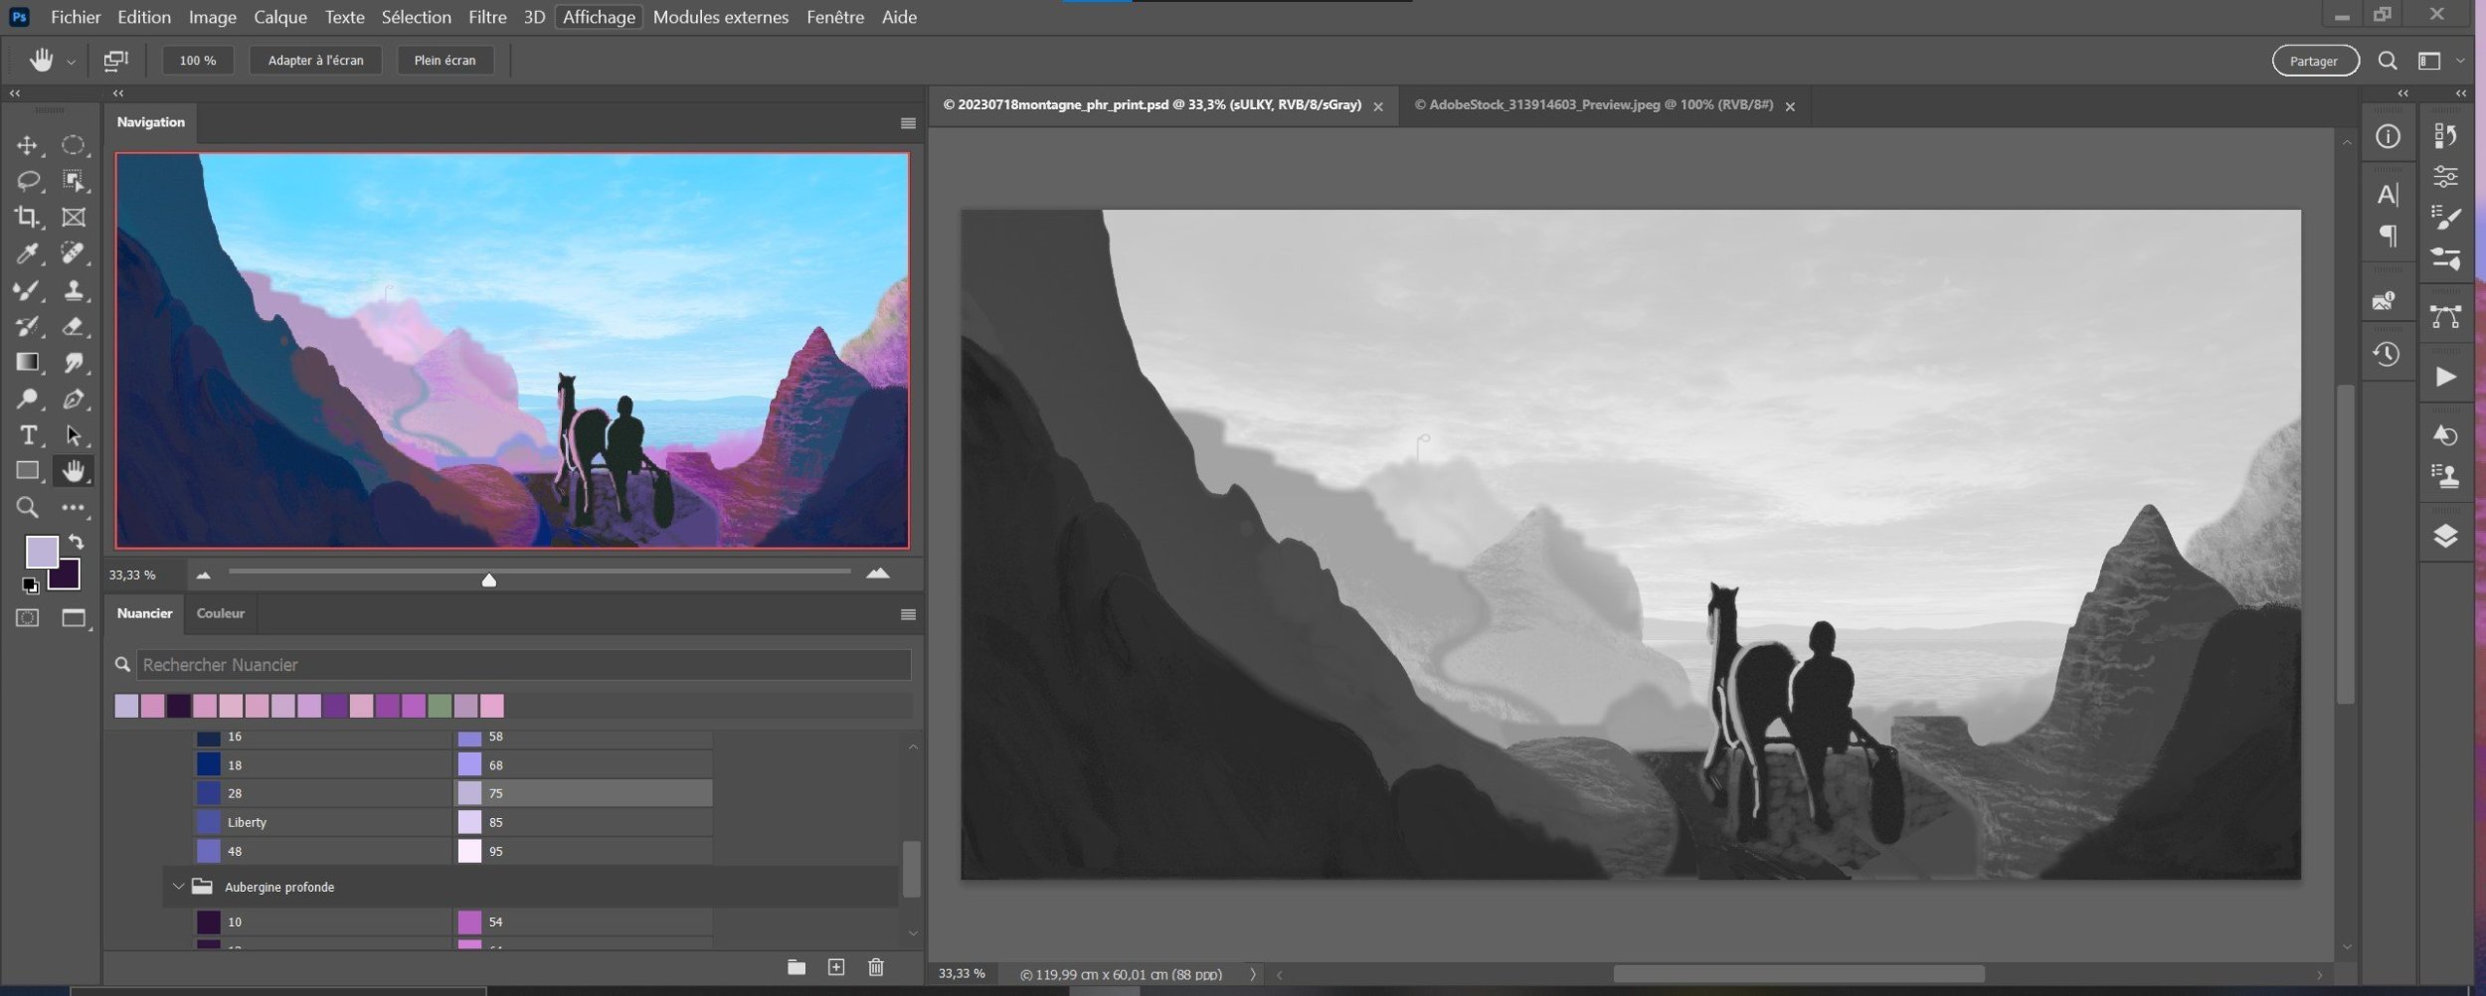Choose the Liberty color swatch
Image resolution: width=2486 pixels, height=996 pixels.
[209, 822]
